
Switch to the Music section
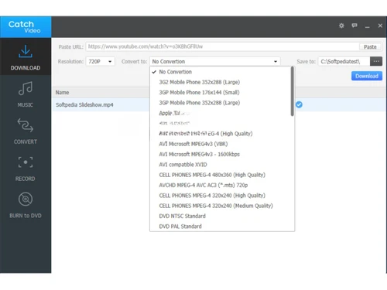pyautogui.click(x=26, y=94)
